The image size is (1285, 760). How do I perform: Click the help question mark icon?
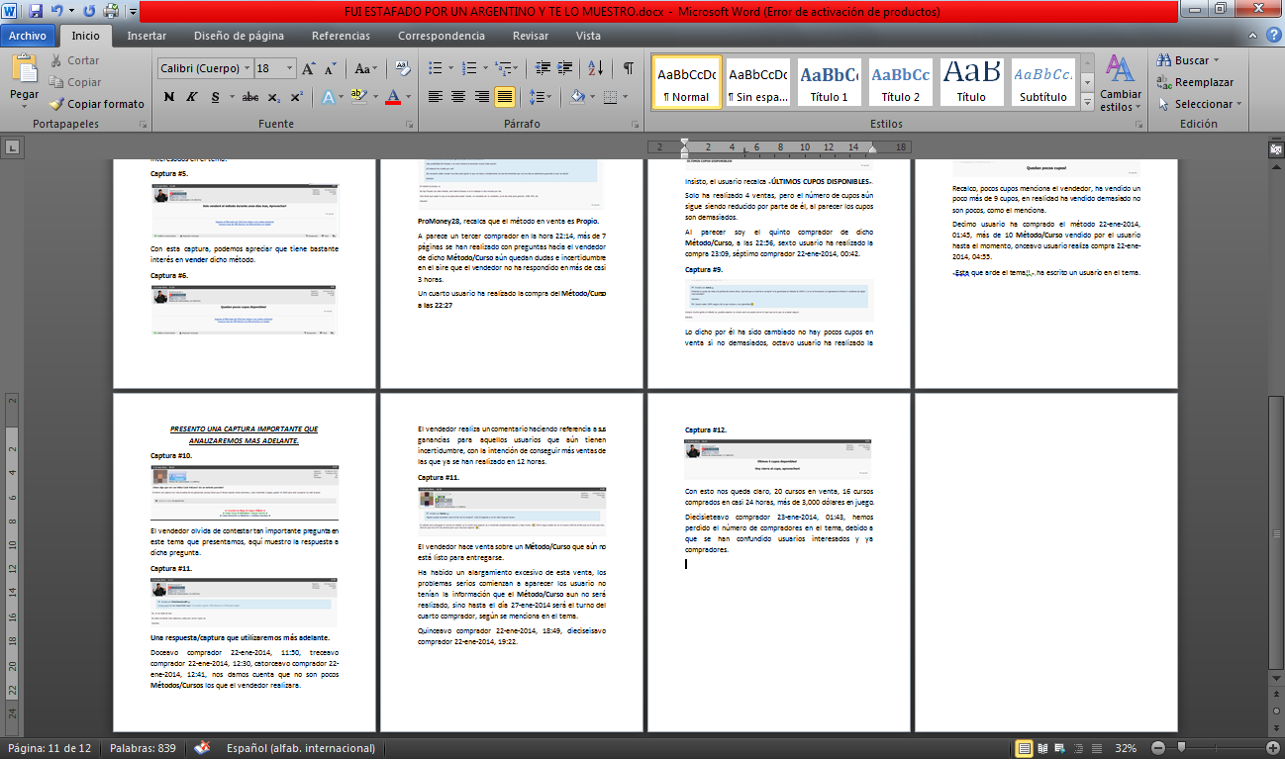click(1273, 35)
